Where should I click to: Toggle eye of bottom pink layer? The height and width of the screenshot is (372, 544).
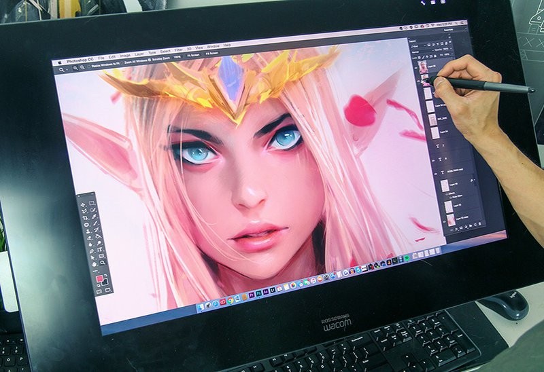click(x=444, y=221)
